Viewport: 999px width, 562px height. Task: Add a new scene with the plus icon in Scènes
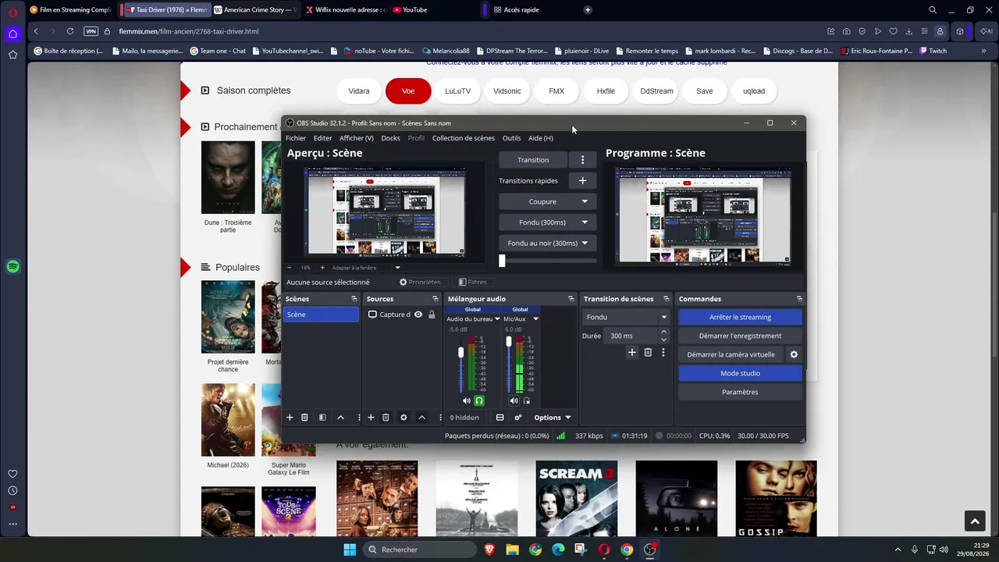tap(290, 418)
